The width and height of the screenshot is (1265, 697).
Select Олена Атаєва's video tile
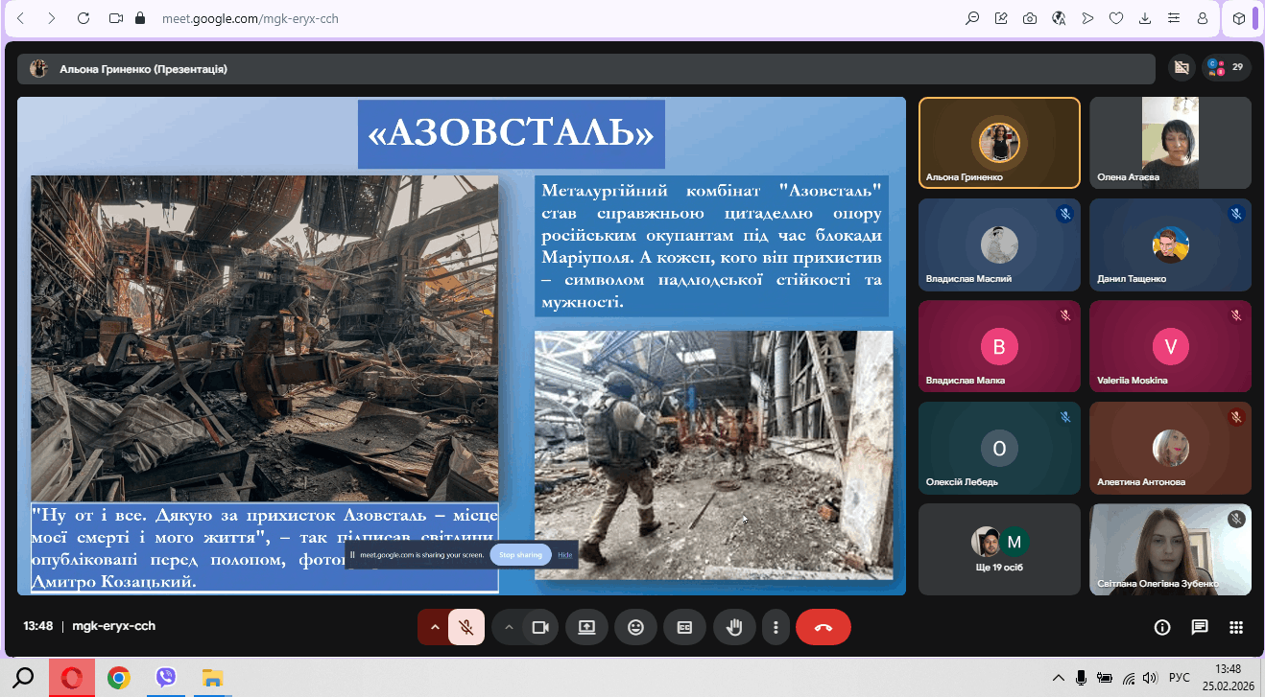(x=1170, y=143)
